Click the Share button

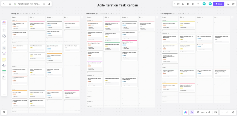219,4
